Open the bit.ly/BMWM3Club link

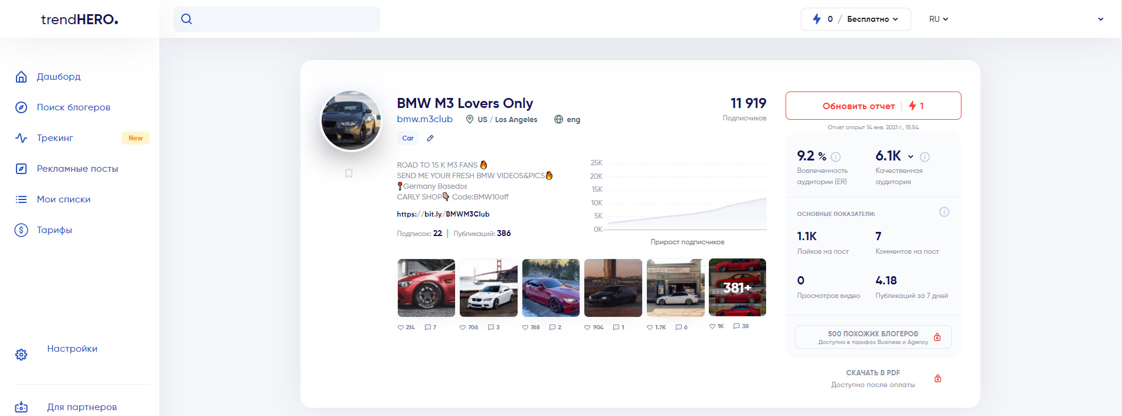tap(443, 214)
